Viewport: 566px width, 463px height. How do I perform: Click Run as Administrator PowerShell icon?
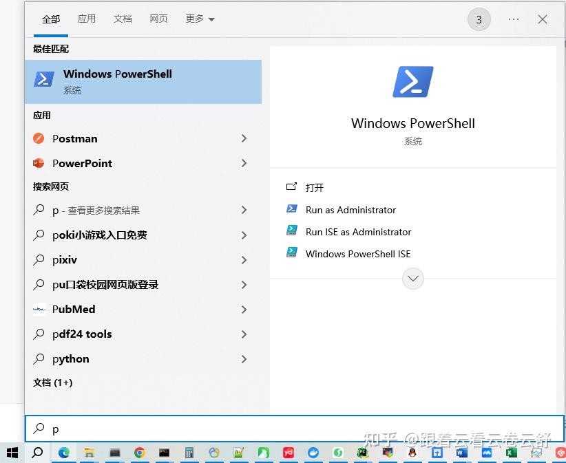[292, 208]
